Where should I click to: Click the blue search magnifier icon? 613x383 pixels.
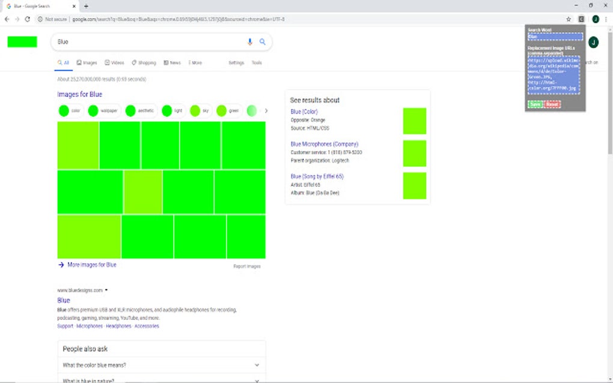[x=263, y=42]
